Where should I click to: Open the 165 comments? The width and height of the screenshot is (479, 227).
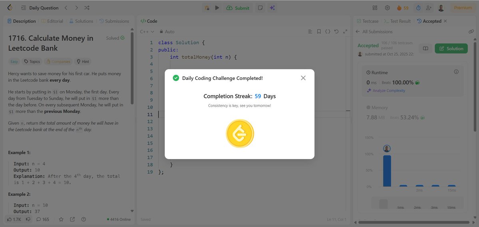coord(42,219)
